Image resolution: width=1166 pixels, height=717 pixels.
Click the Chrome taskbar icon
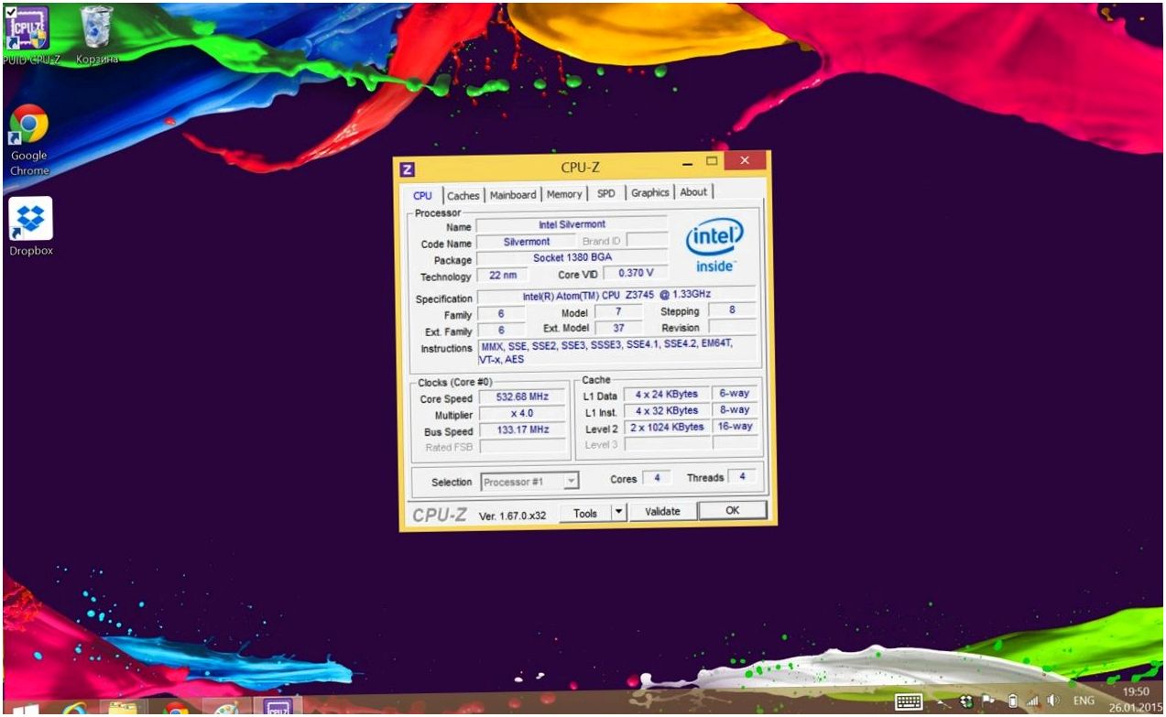coord(176,709)
